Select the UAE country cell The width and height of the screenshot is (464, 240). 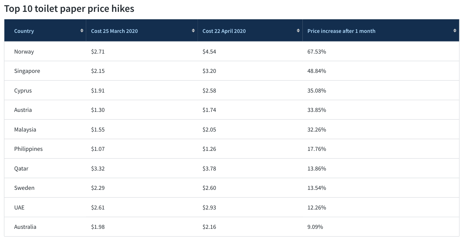(x=19, y=207)
